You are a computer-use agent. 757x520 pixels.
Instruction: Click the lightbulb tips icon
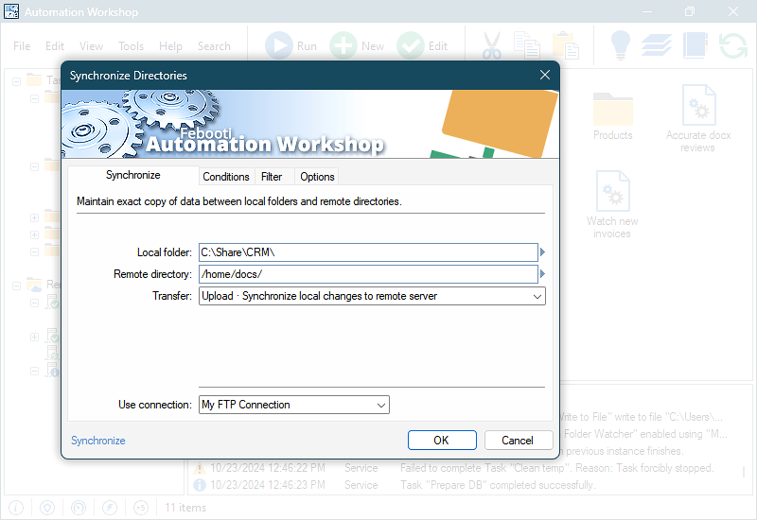(x=621, y=44)
